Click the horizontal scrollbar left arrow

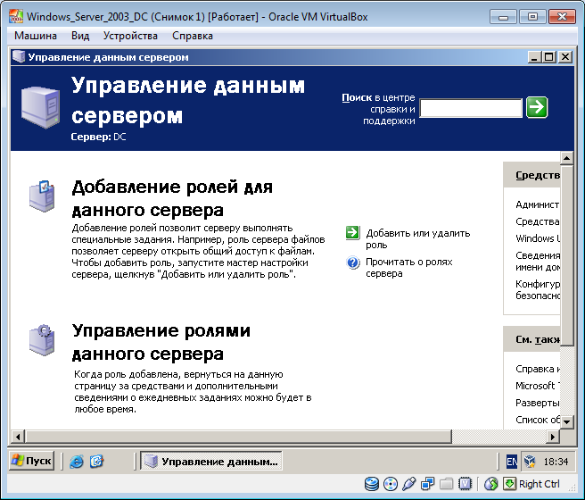(18, 436)
